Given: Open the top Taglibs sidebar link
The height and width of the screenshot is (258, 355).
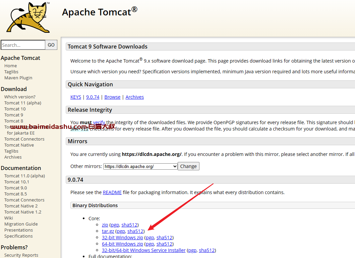Looking at the screenshot, I should [11, 72].
